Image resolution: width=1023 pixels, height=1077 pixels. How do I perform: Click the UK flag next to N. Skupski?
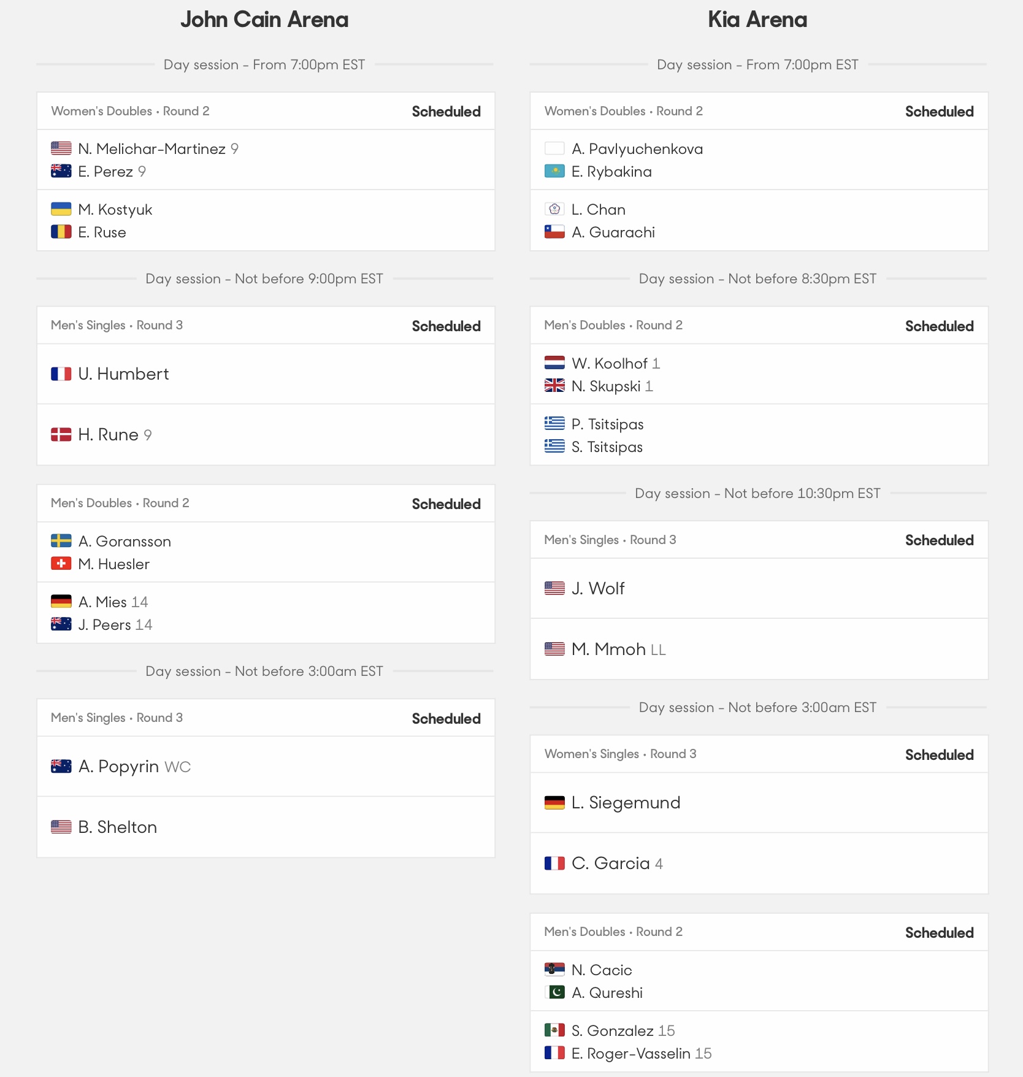tap(554, 386)
